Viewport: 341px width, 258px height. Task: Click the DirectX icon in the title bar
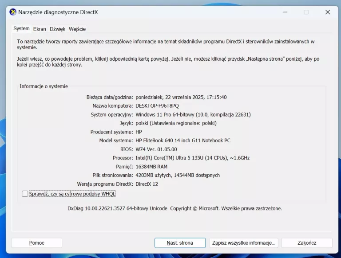click(x=13, y=12)
